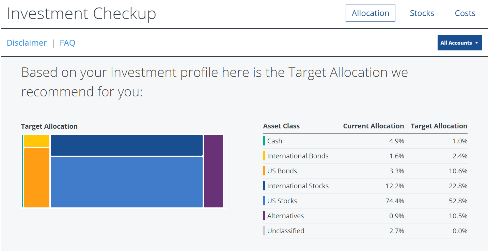Open the All Accounts dropdown
Image resolution: width=488 pixels, height=251 pixels.
point(459,43)
